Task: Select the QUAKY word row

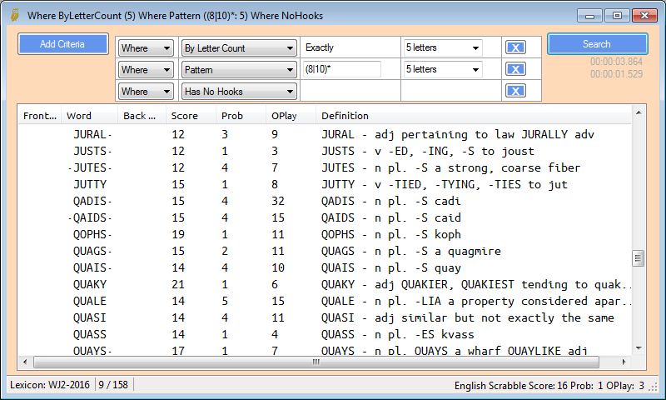Action: (x=325, y=284)
